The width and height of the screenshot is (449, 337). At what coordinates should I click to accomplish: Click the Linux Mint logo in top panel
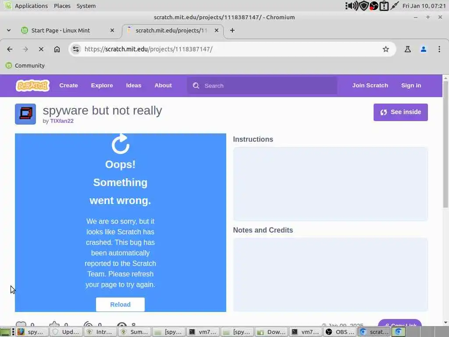click(x=7, y=5)
